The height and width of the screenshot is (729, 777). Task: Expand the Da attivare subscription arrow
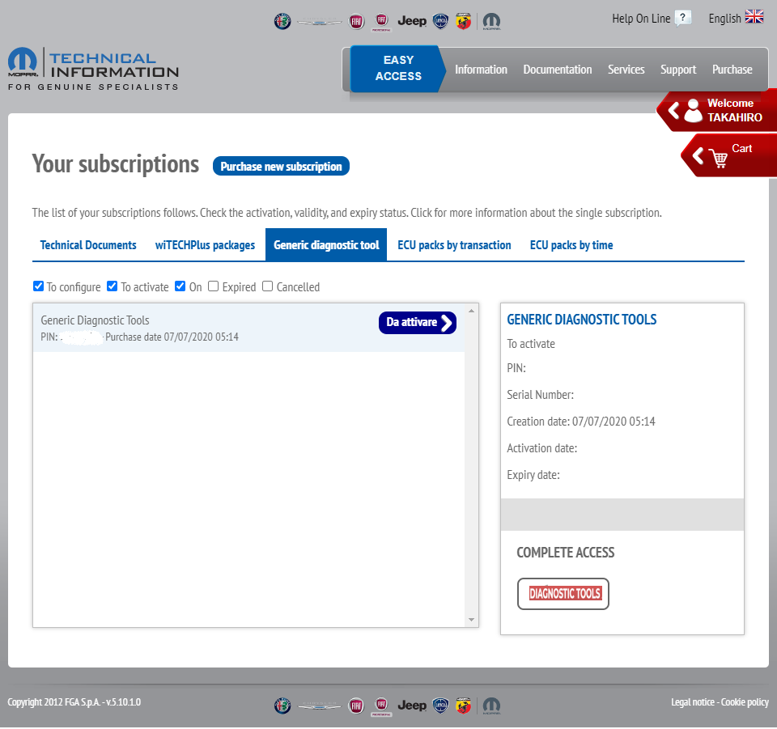446,323
